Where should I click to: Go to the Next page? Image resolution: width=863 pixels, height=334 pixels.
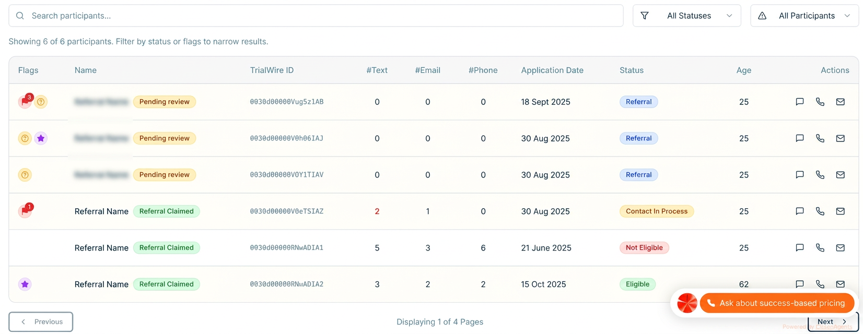pyautogui.click(x=833, y=321)
